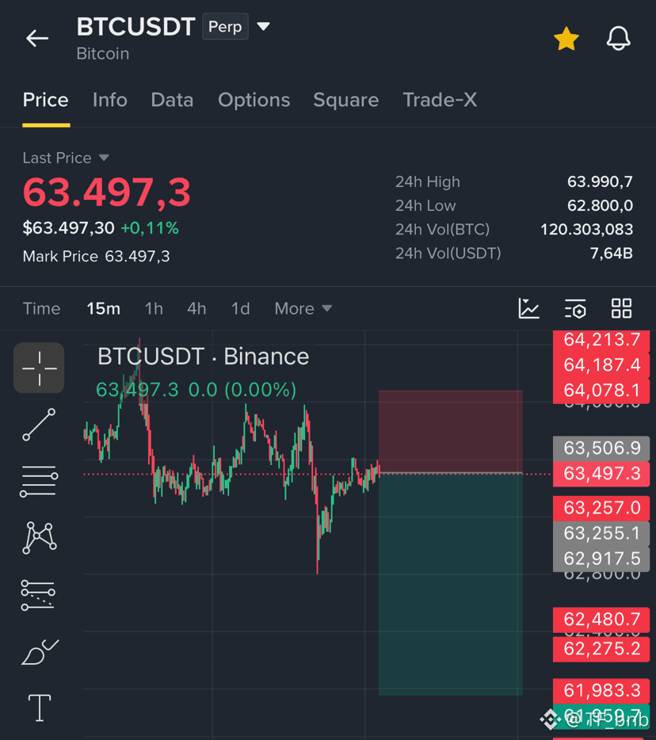Open the chart indicators icon
Viewport: 656px width, 740px height.
pos(528,309)
